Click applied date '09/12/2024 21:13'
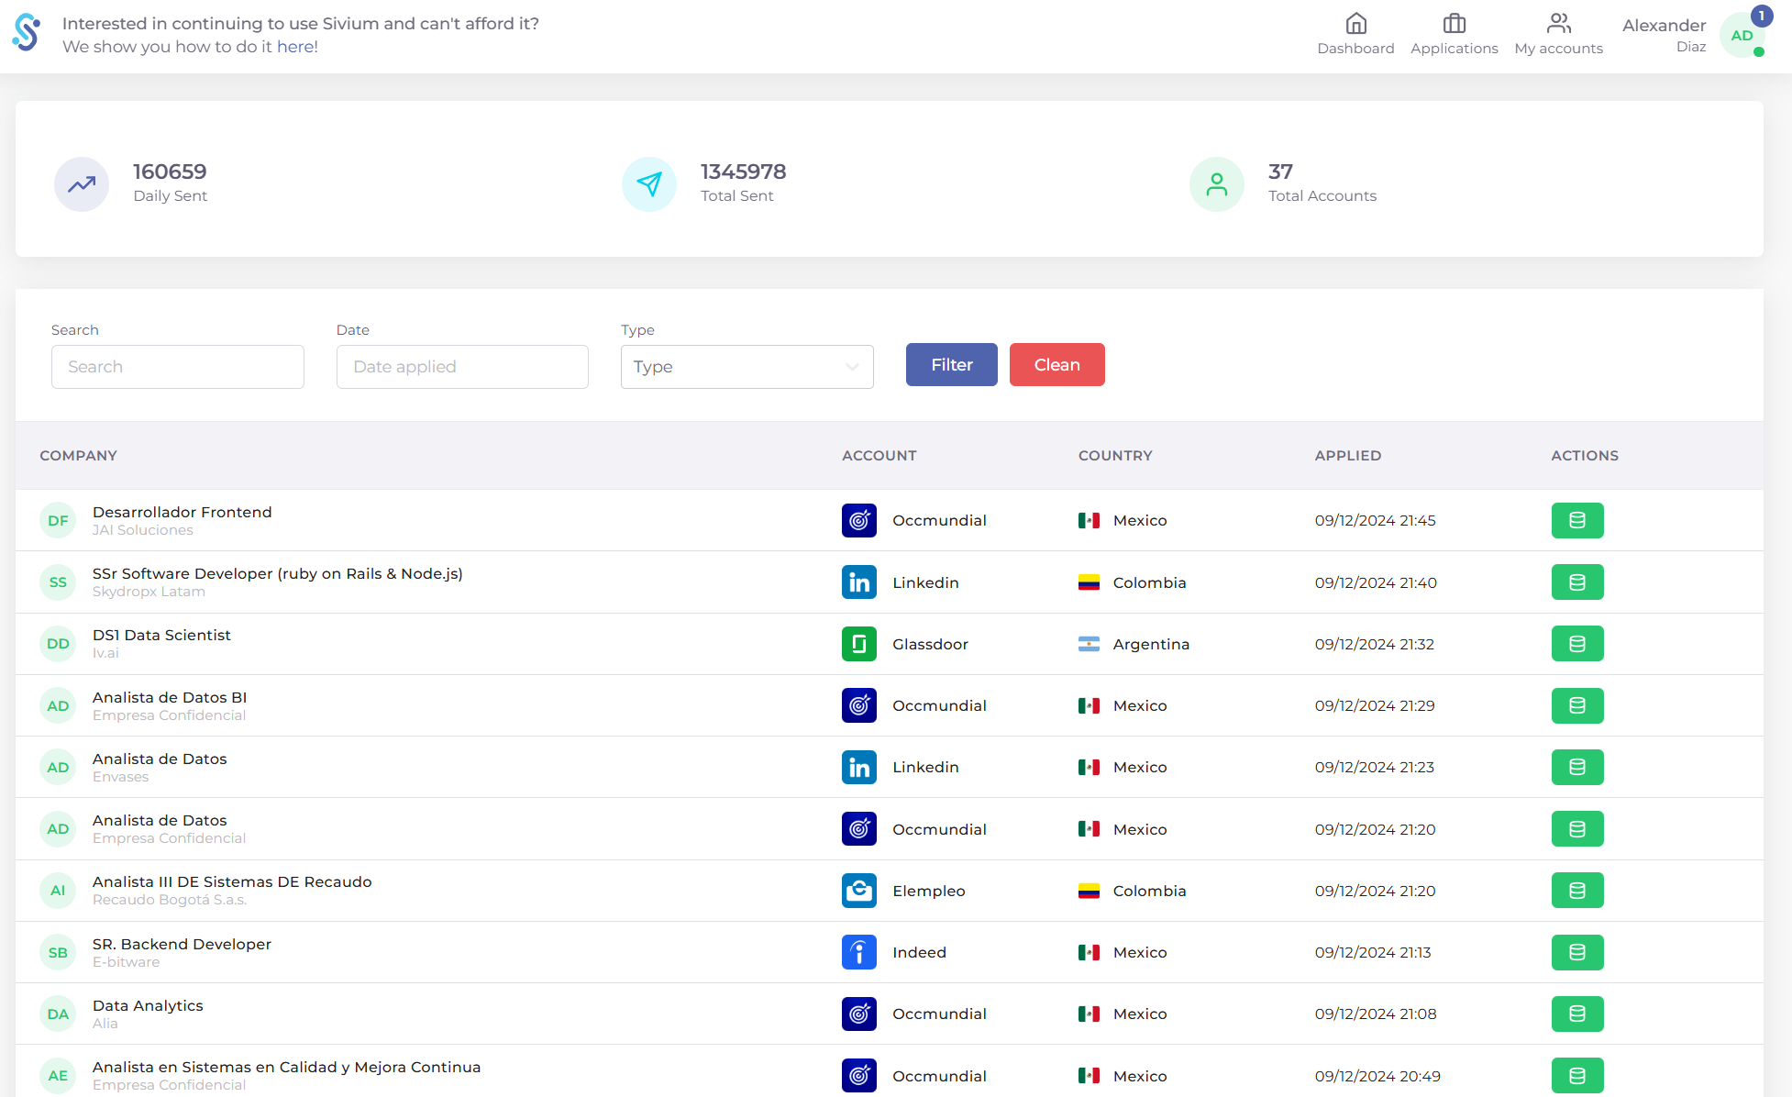Viewport: 1792px width, 1097px height. (1372, 952)
